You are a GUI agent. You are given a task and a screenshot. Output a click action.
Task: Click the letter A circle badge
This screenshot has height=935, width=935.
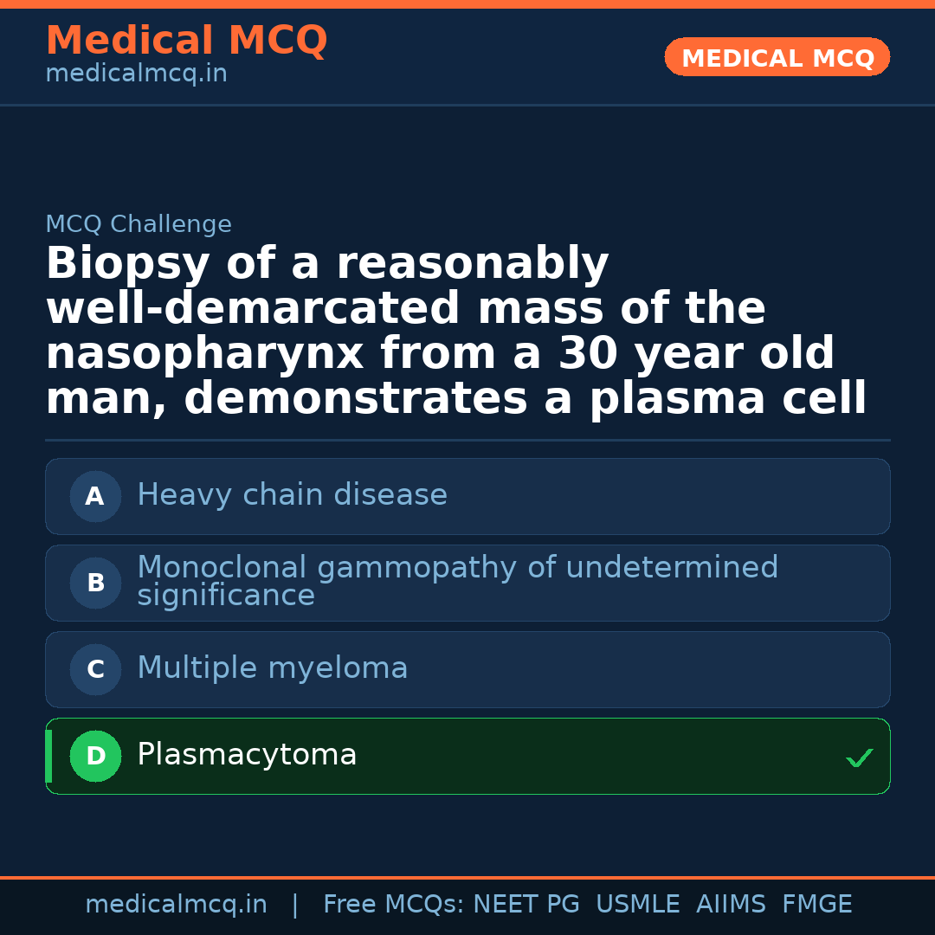[x=95, y=496]
